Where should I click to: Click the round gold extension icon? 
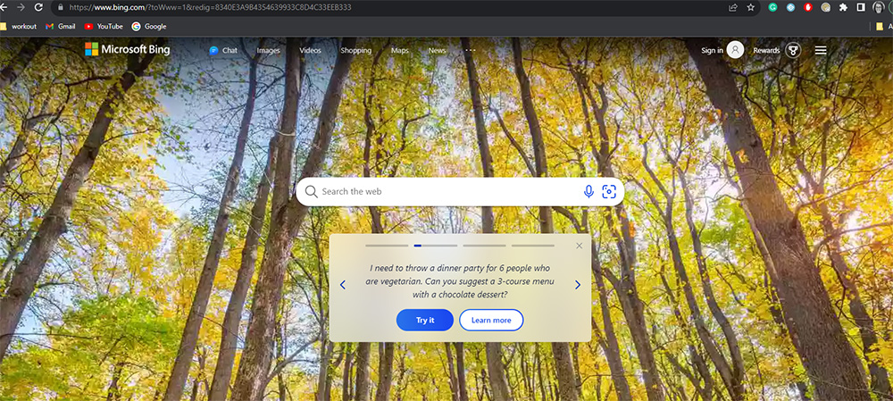[x=825, y=7]
